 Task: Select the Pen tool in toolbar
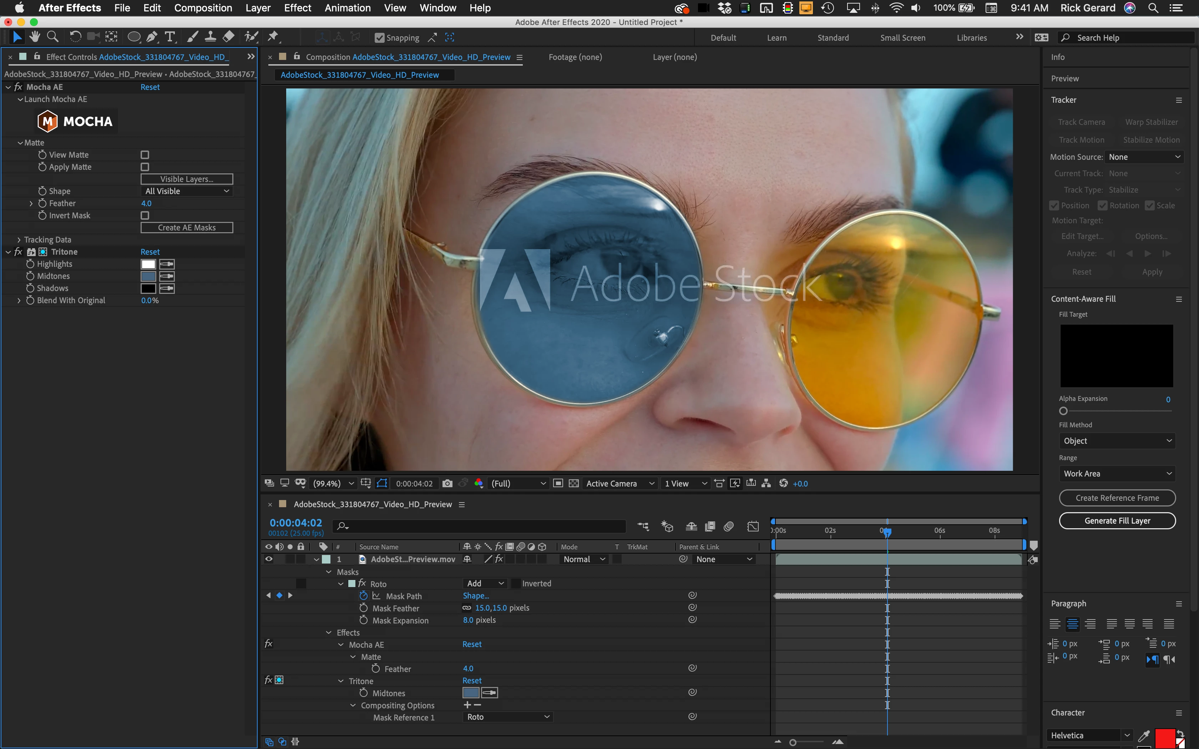152,37
